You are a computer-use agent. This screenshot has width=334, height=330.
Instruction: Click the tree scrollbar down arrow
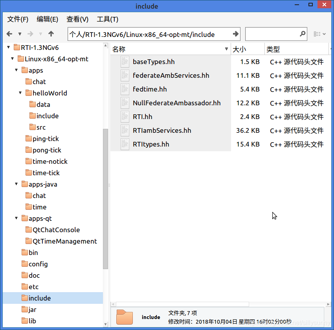[105, 324]
